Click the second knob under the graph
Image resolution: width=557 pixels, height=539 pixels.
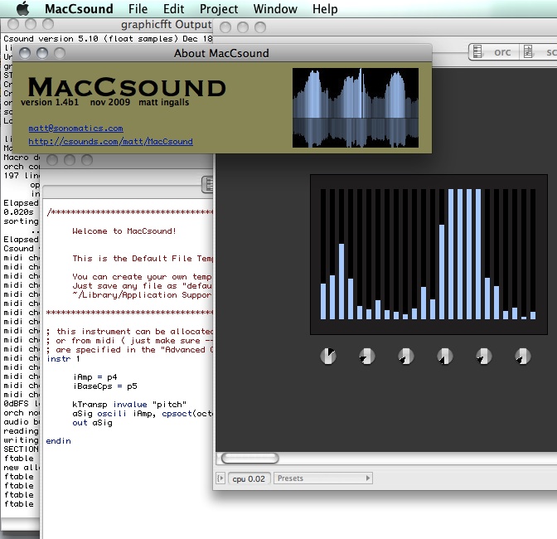click(367, 356)
